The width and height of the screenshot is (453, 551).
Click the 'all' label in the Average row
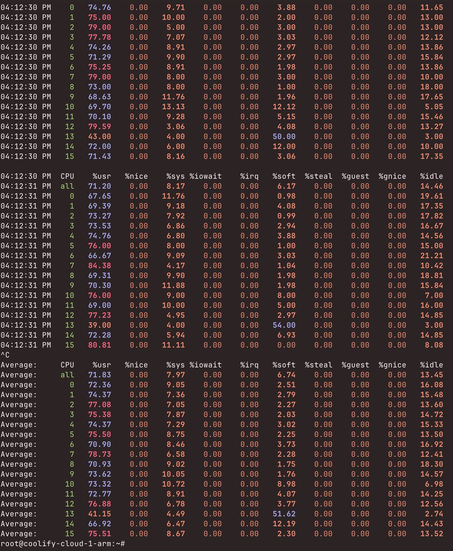point(67,375)
